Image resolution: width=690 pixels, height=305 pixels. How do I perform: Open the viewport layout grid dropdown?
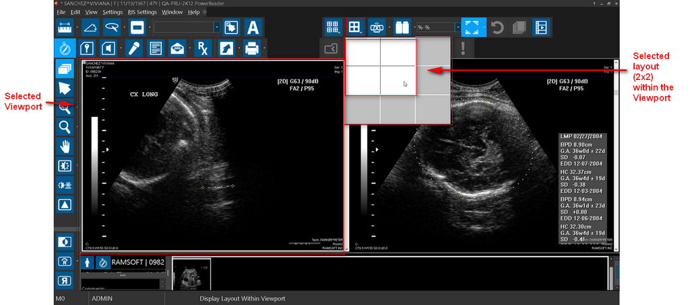tap(354, 27)
